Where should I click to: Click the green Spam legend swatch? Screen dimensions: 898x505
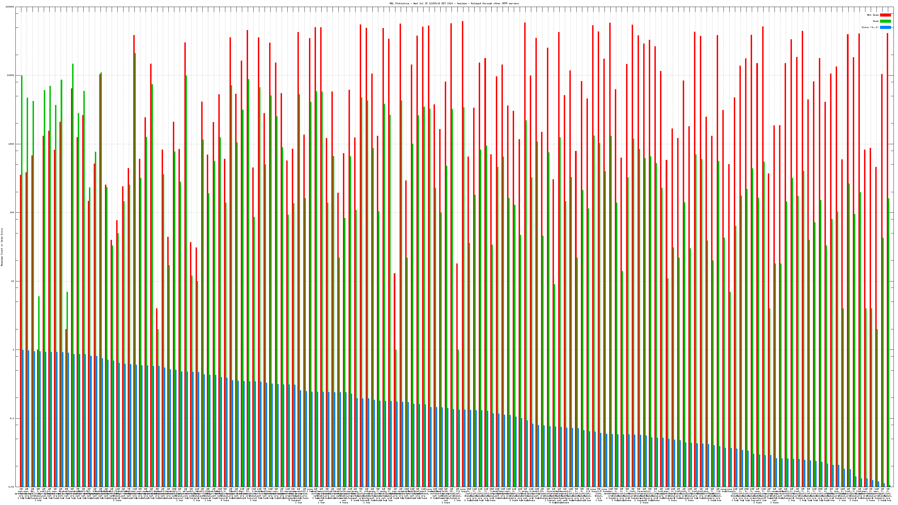tap(885, 21)
